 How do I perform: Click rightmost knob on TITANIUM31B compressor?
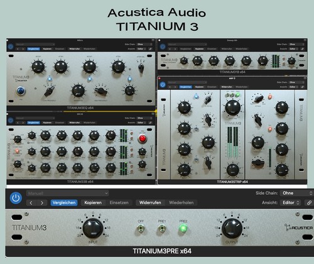[291, 61]
